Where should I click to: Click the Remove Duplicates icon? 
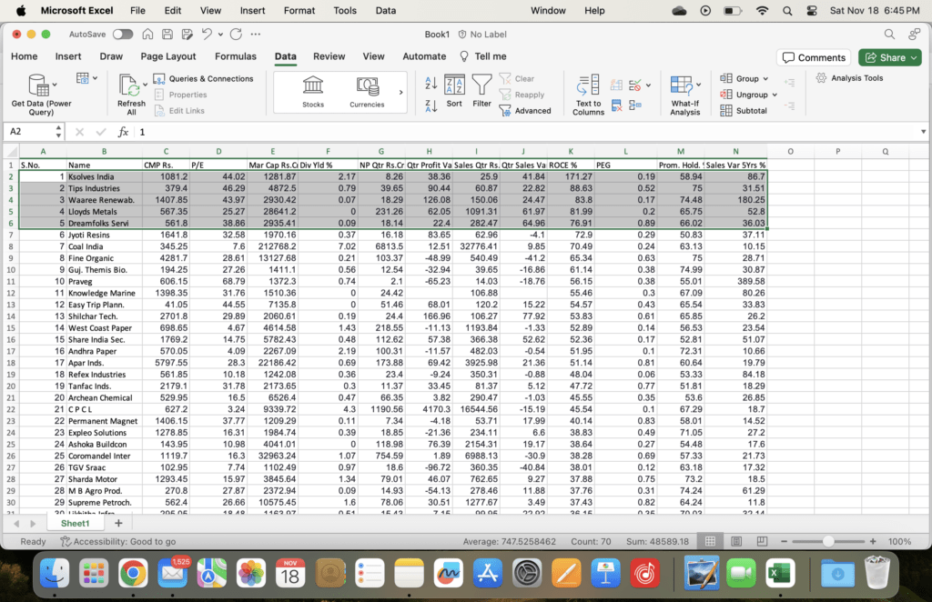click(x=616, y=105)
